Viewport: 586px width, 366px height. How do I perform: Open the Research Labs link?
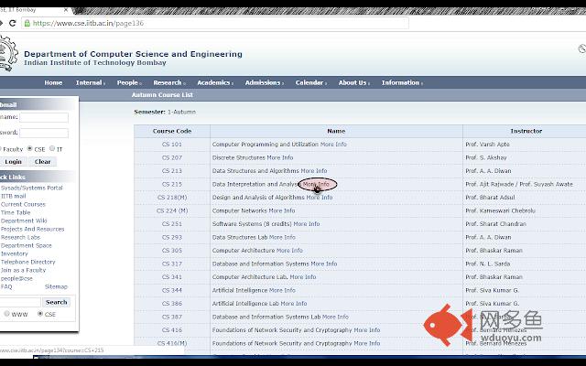(20, 237)
